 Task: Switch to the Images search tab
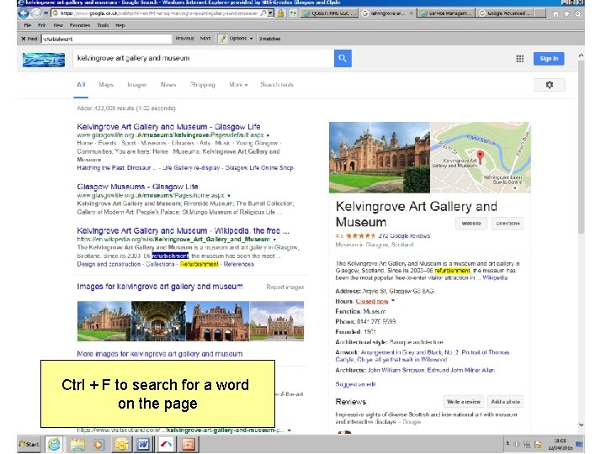click(137, 85)
